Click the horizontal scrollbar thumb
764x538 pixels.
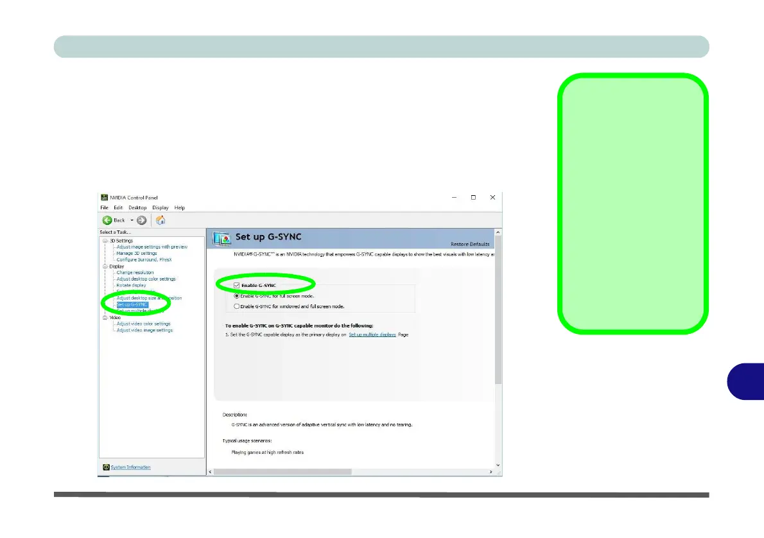(x=282, y=472)
